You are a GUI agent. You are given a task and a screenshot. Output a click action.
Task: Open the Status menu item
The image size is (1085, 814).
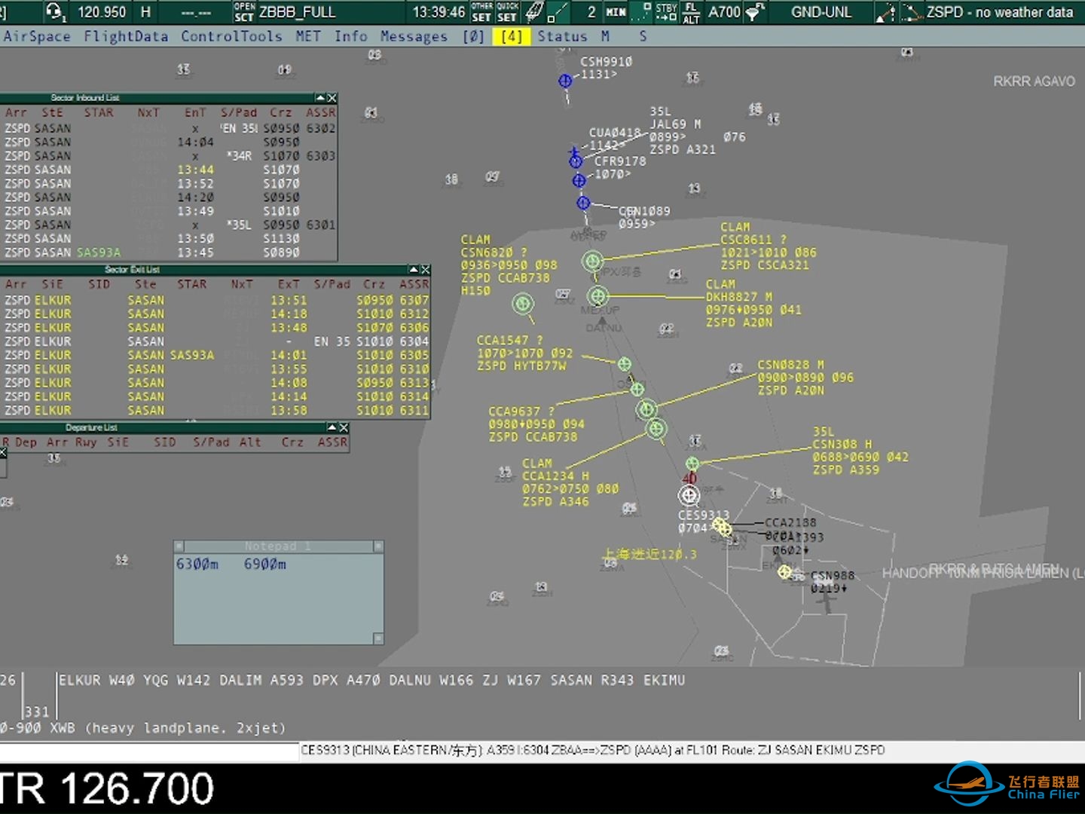coord(562,36)
